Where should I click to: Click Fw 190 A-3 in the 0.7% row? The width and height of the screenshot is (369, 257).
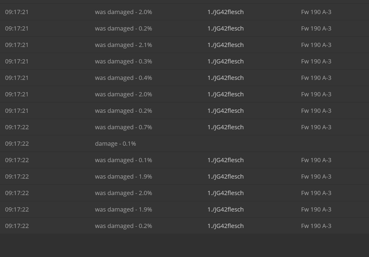point(316,127)
